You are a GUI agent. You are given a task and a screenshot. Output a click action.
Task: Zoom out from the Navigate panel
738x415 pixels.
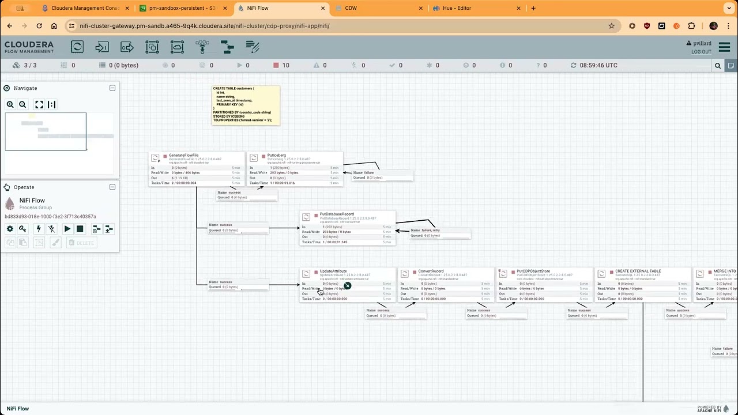pyautogui.click(x=22, y=104)
